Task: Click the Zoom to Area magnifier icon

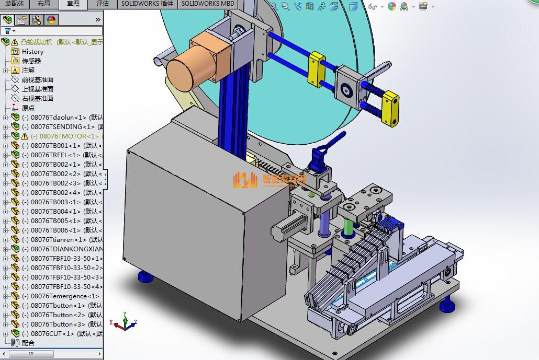Action: click(286, 6)
